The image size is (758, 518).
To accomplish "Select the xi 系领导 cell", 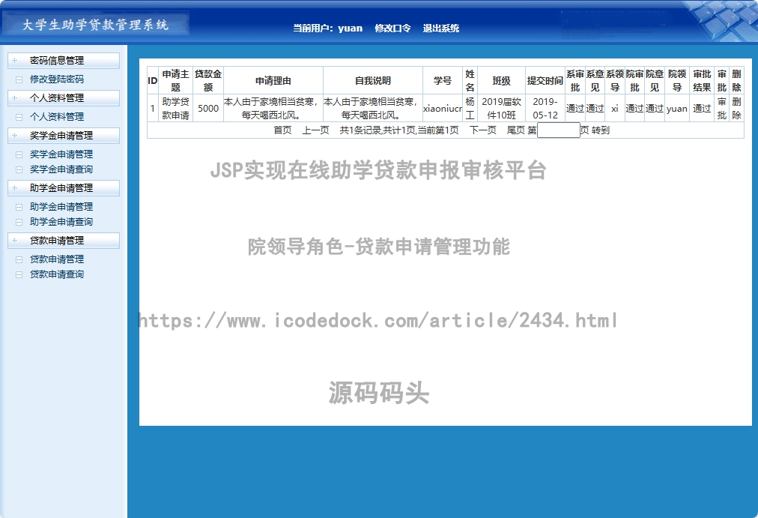I will click(x=614, y=109).
